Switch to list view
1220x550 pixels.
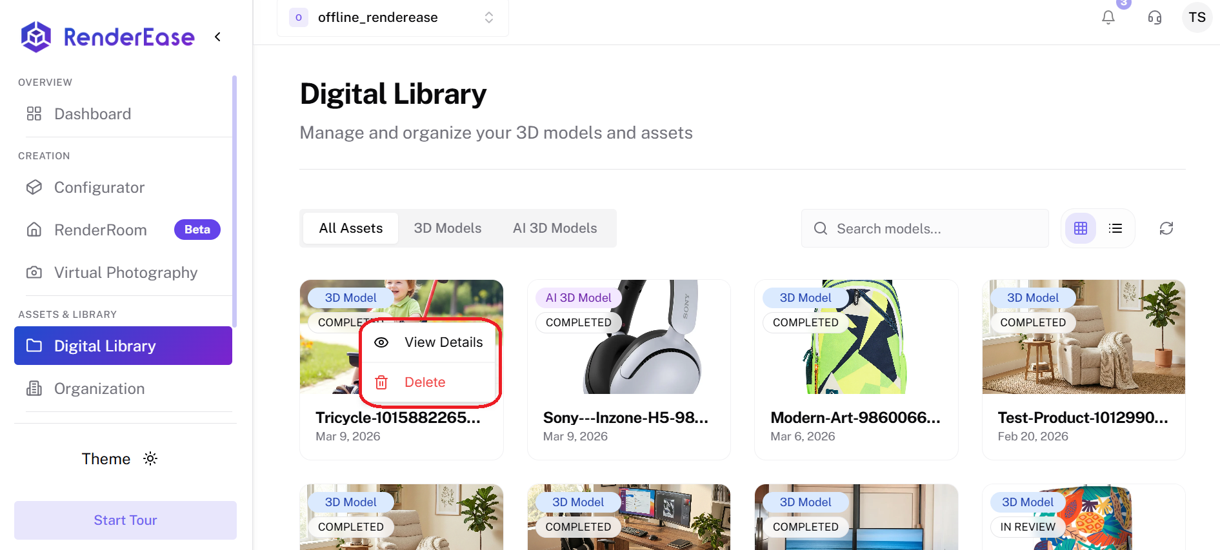pyautogui.click(x=1115, y=228)
